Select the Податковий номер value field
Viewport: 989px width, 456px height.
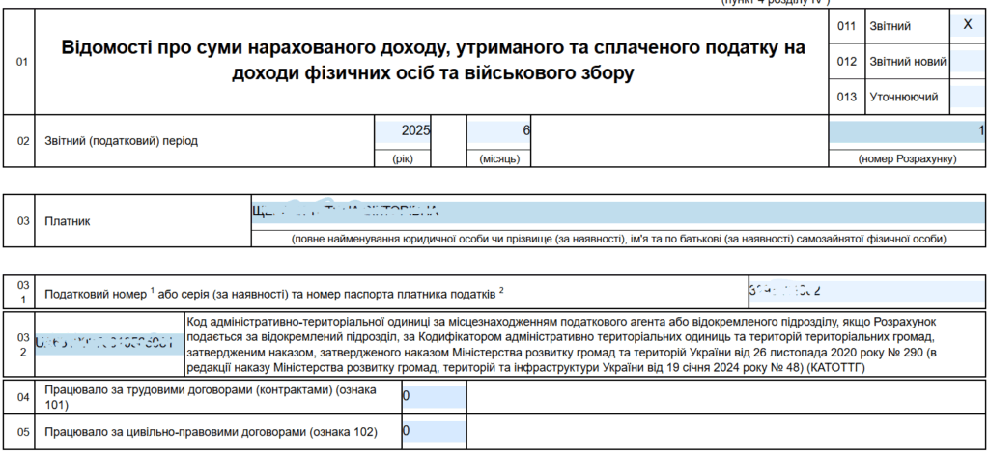pyautogui.click(x=866, y=291)
